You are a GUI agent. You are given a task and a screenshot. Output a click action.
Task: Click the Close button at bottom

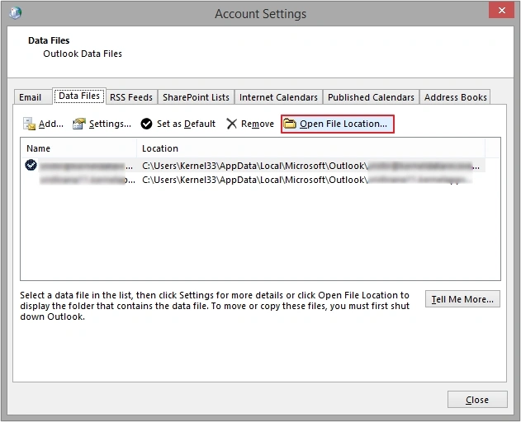477,400
